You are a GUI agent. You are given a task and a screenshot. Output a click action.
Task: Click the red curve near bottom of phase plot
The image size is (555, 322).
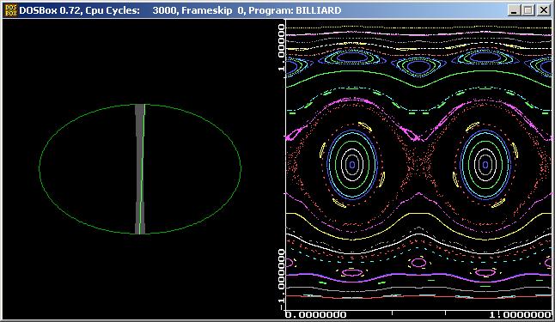[x=418, y=297]
